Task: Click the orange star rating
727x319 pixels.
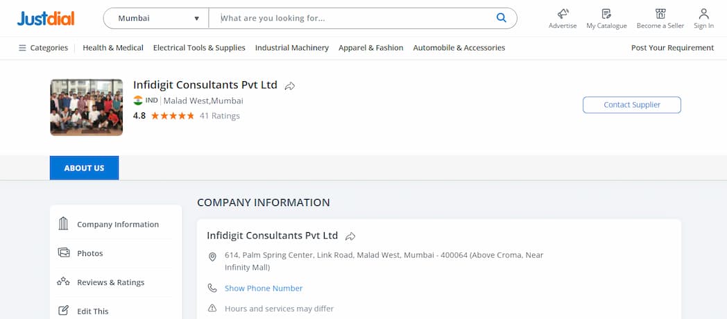Action: 173,116
